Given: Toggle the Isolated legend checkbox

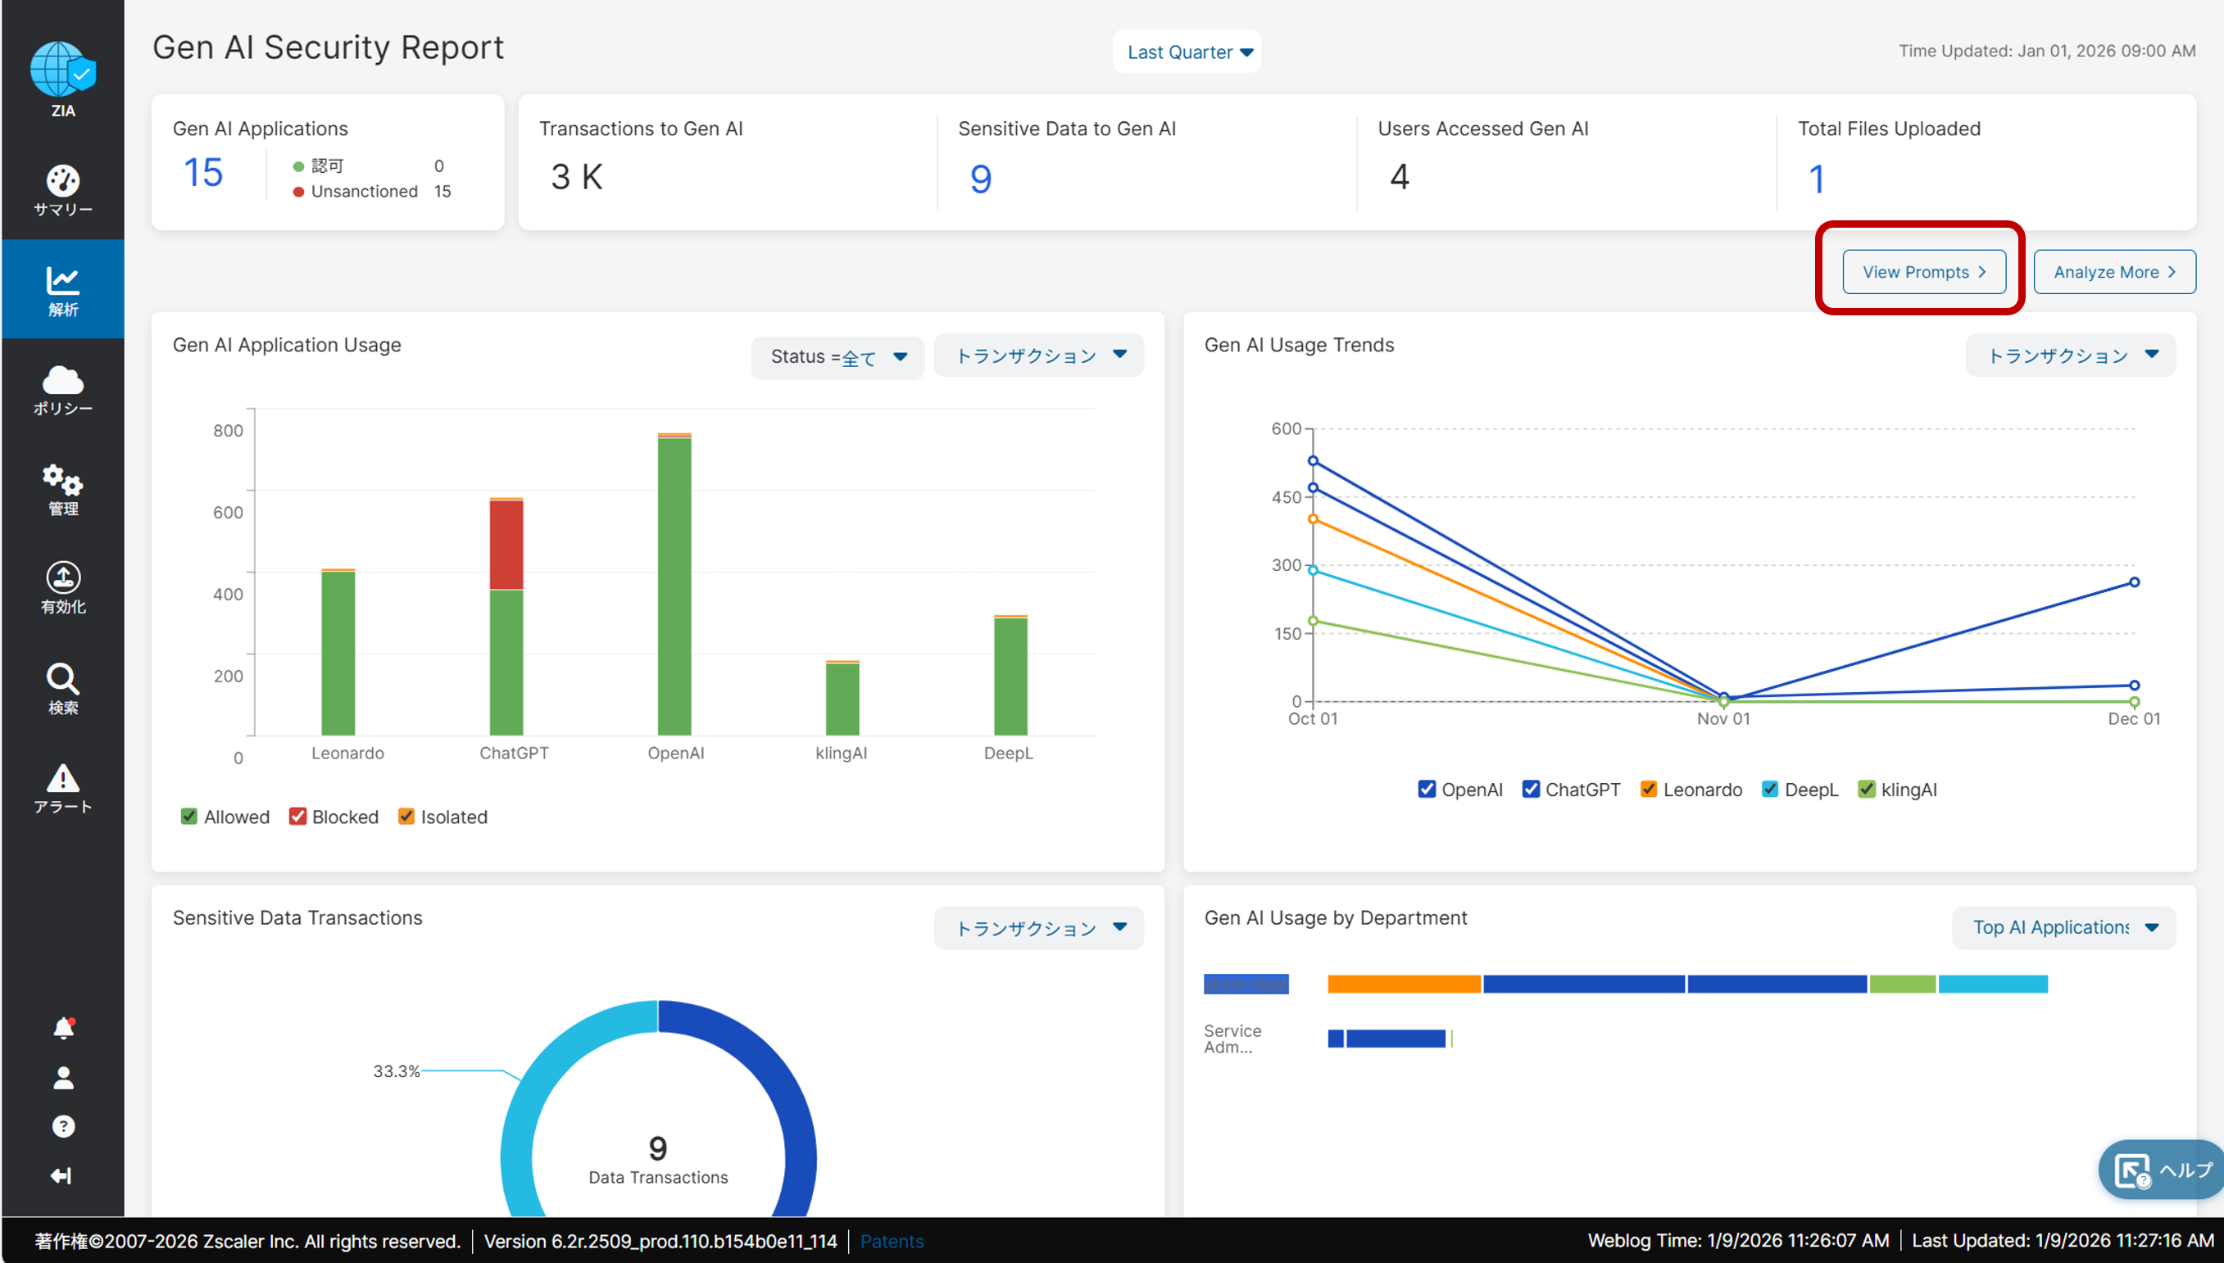Looking at the screenshot, I should (406, 817).
